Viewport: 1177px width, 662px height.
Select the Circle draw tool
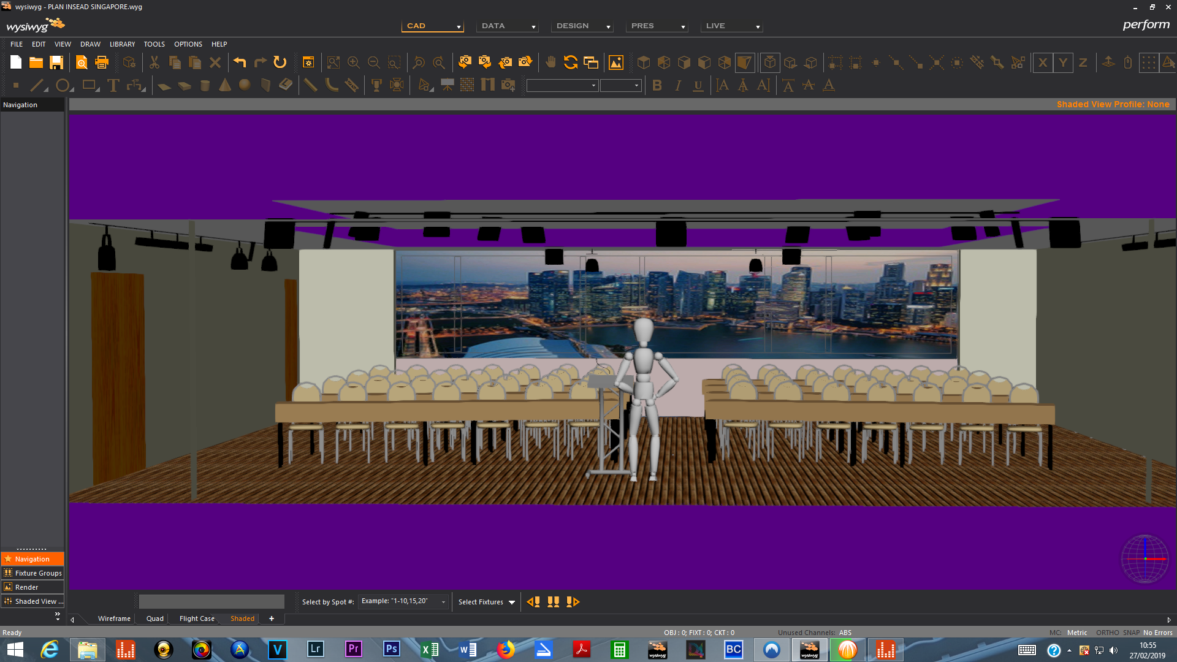pyautogui.click(x=63, y=86)
